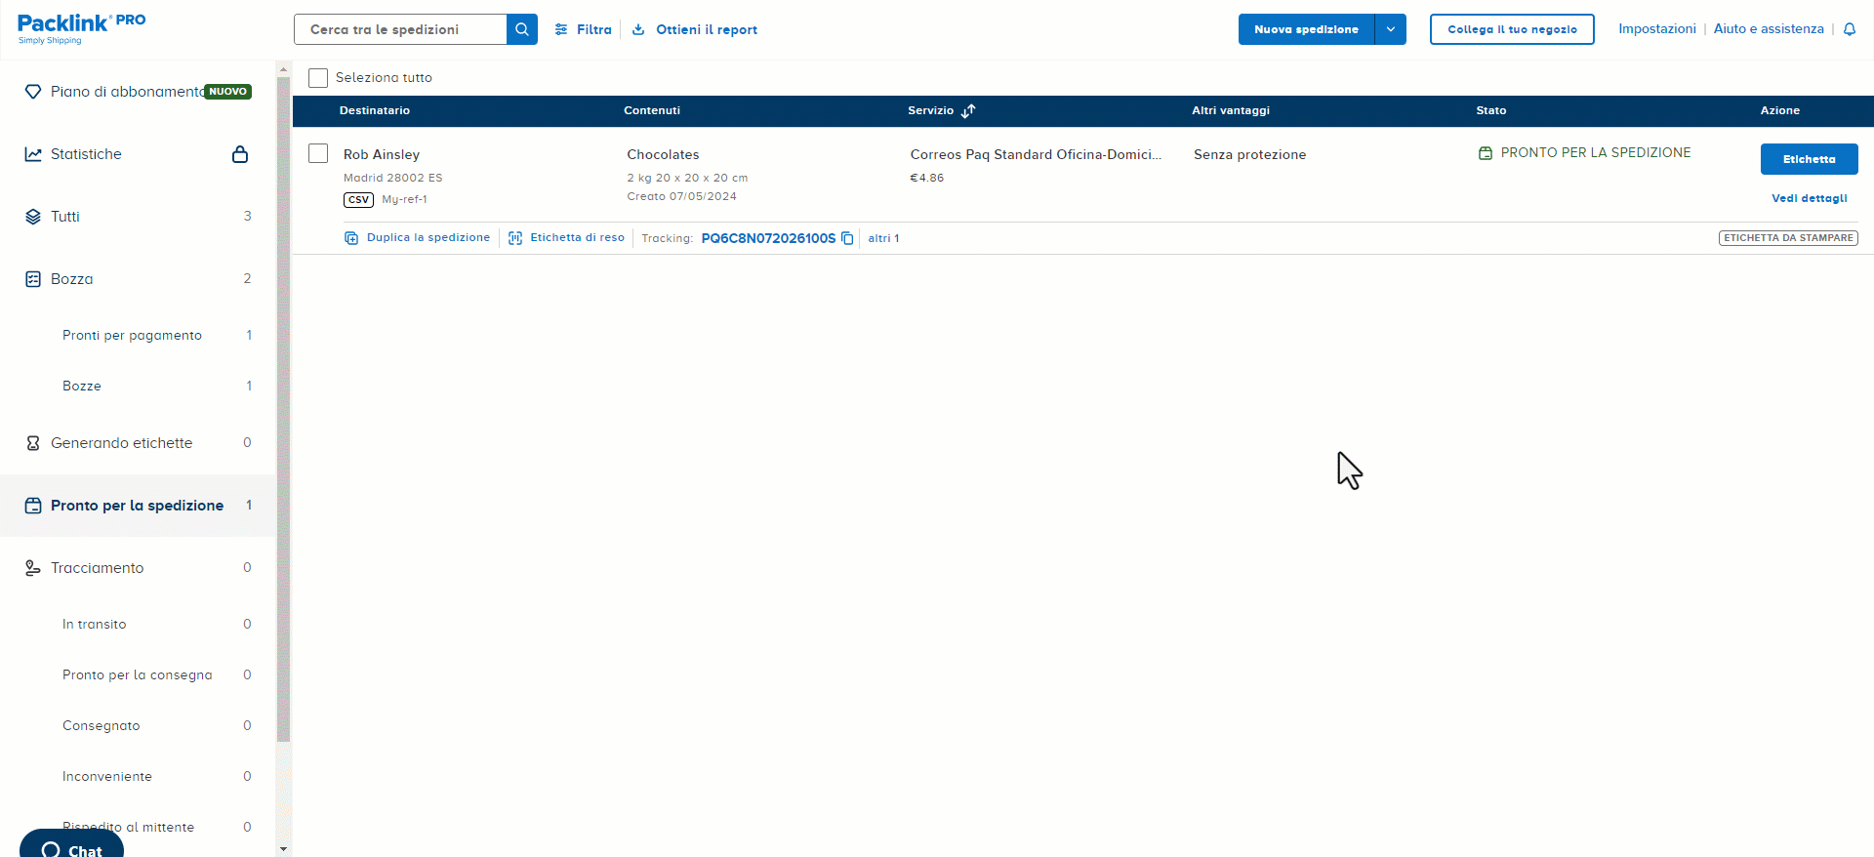Open Aiuto e assistenza link
Viewport: 1874px width, 857px height.
(x=1769, y=28)
